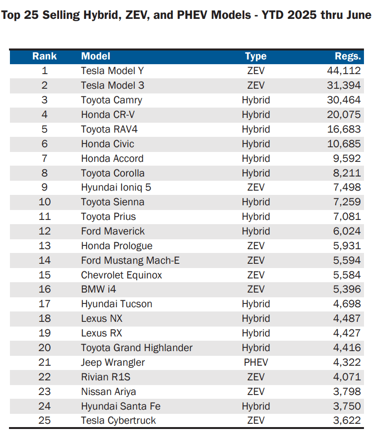Viewport: 372px width, 437px height.
Task: Click the Model column header
Action: [x=95, y=56]
